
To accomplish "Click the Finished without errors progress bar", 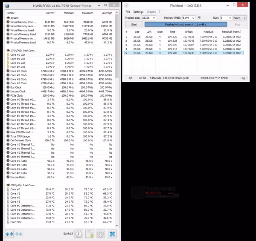I will [186, 24].
